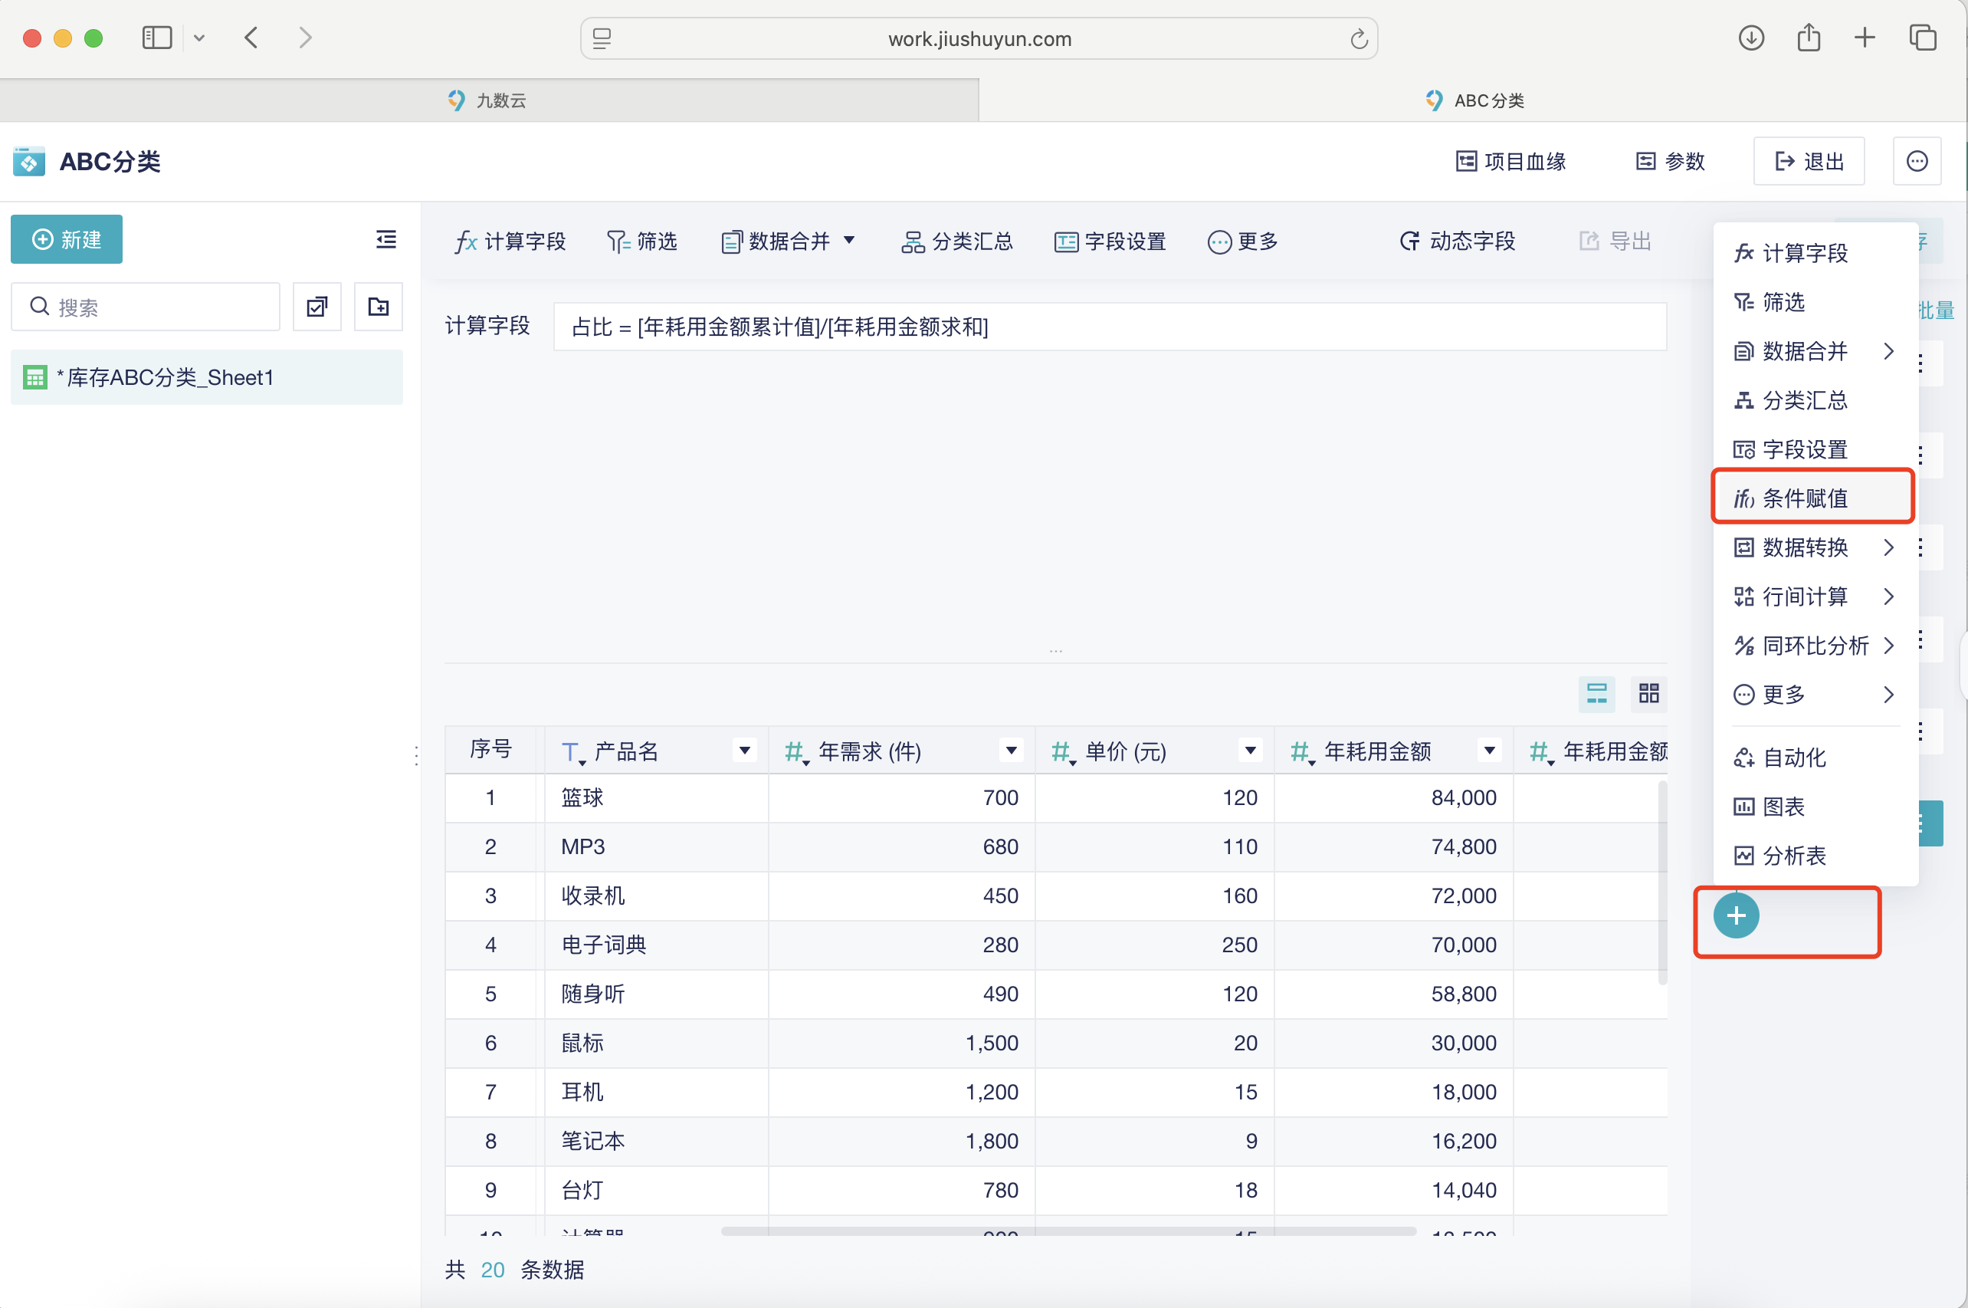Open 动态字段 settings
The height and width of the screenshot is (1308, 1968).
pyautogui.click(x=1457, y=241)
